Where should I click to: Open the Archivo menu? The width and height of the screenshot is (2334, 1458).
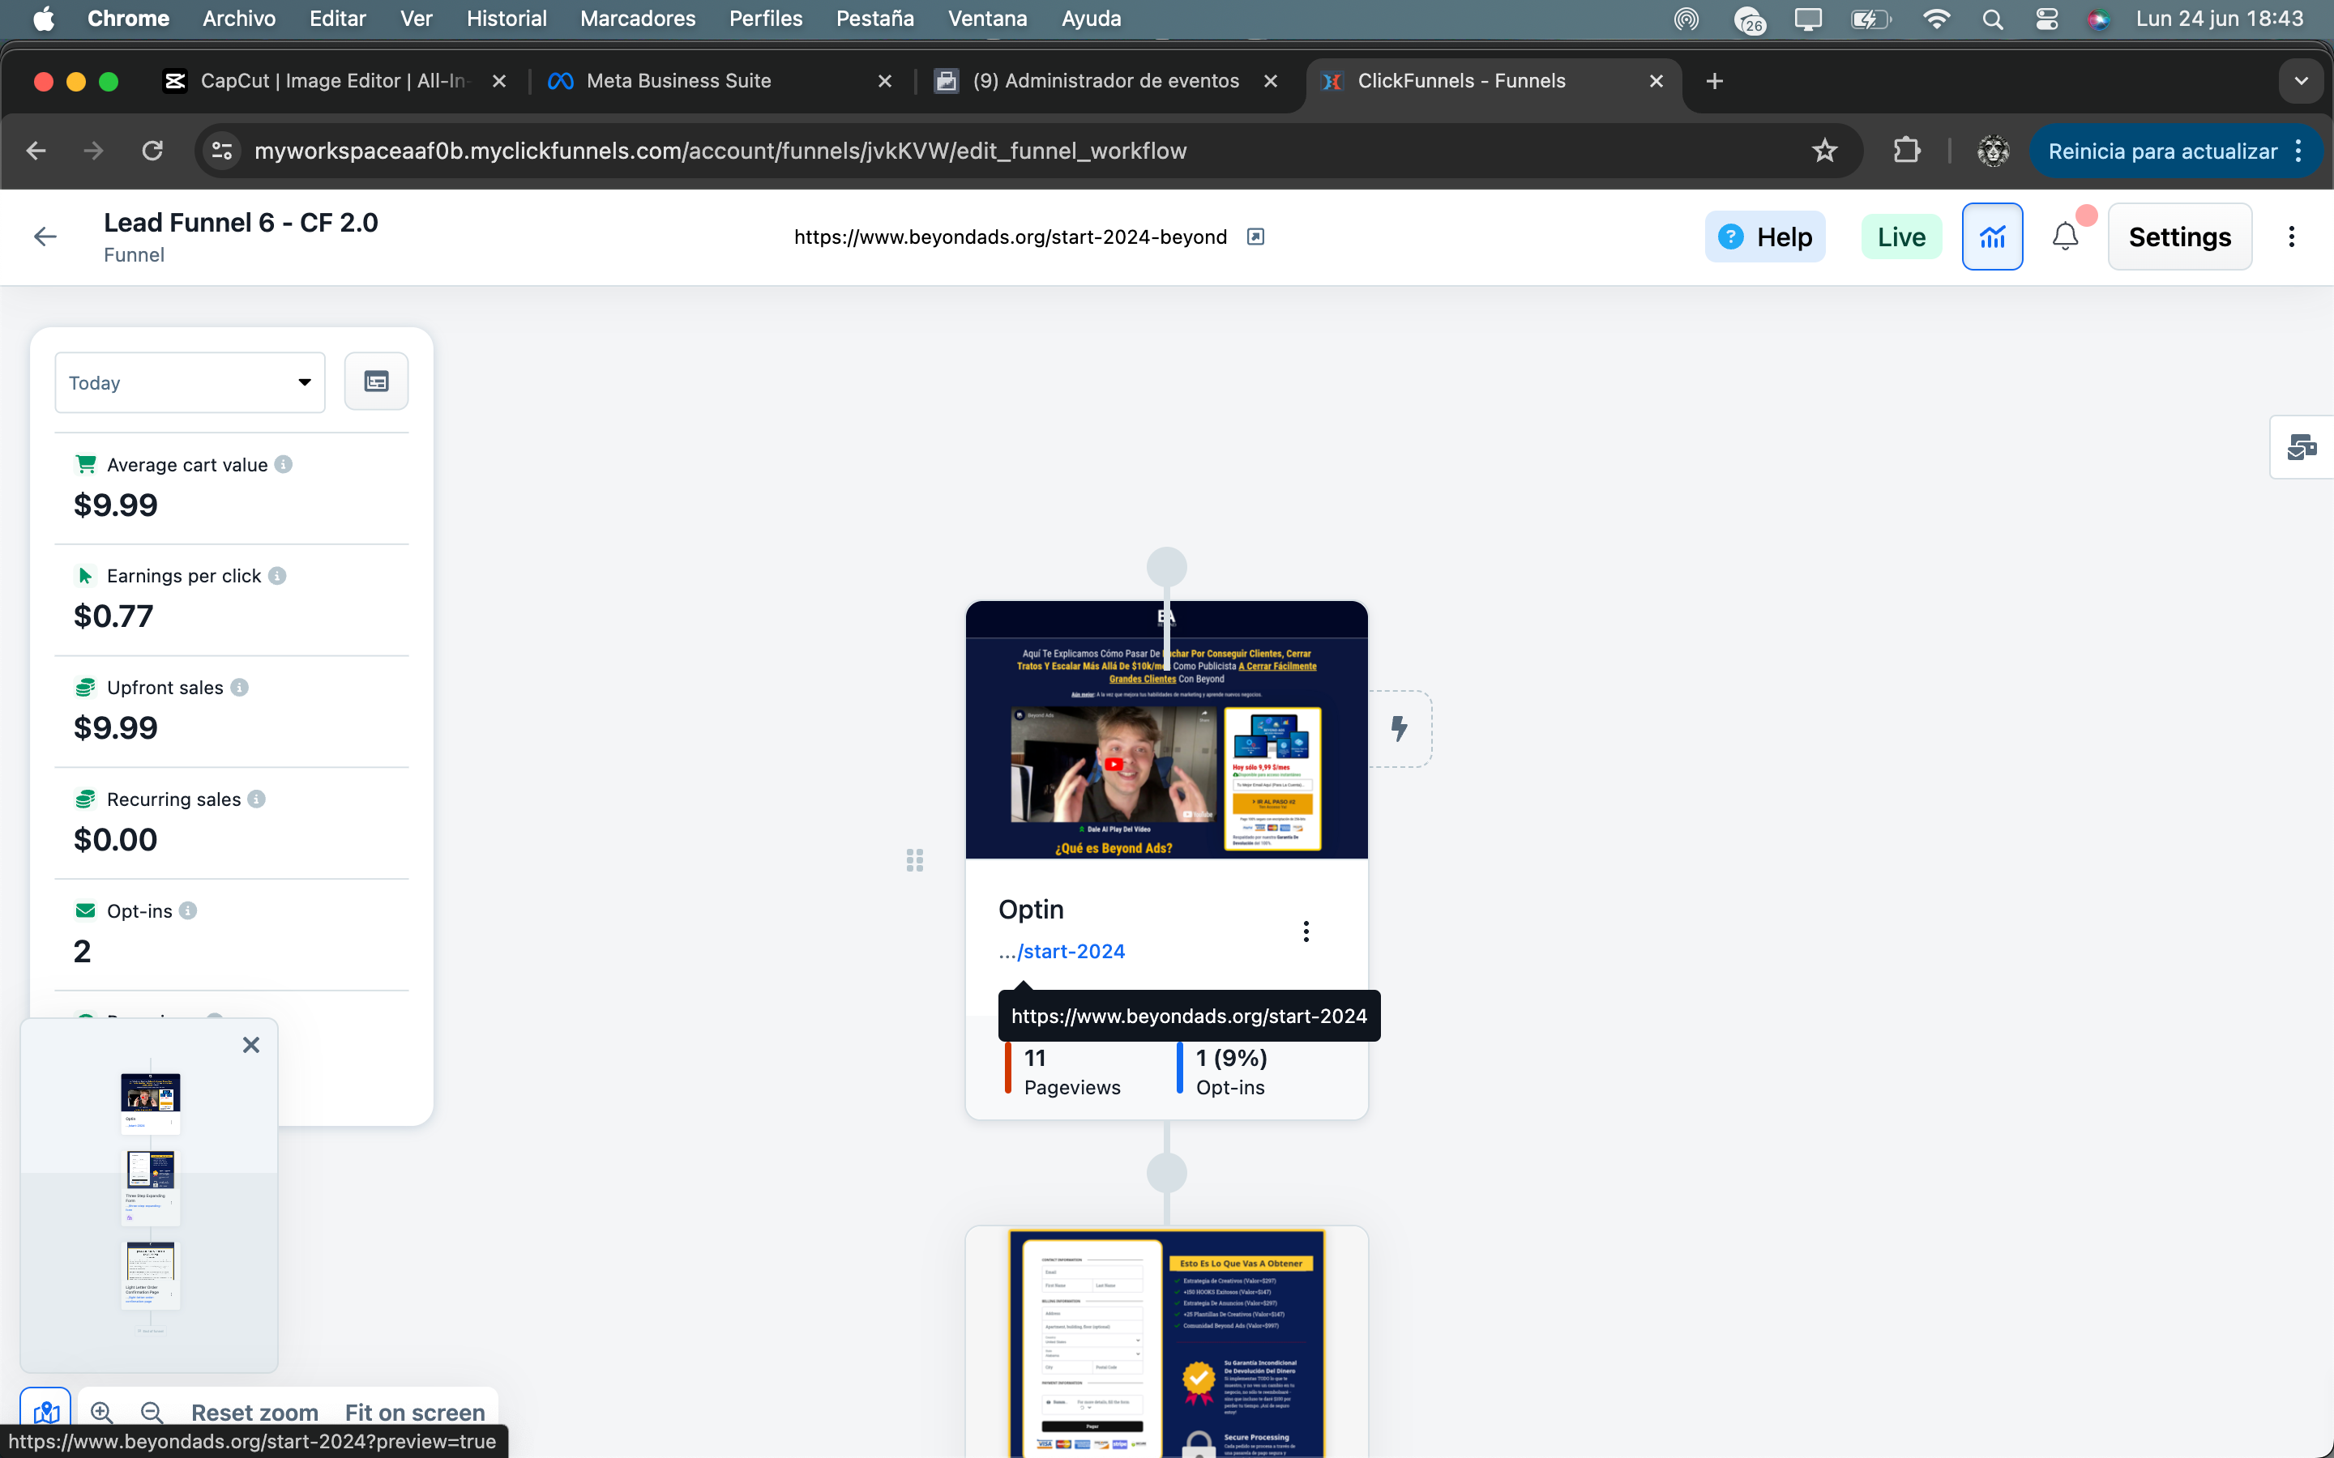pos(239,19)
